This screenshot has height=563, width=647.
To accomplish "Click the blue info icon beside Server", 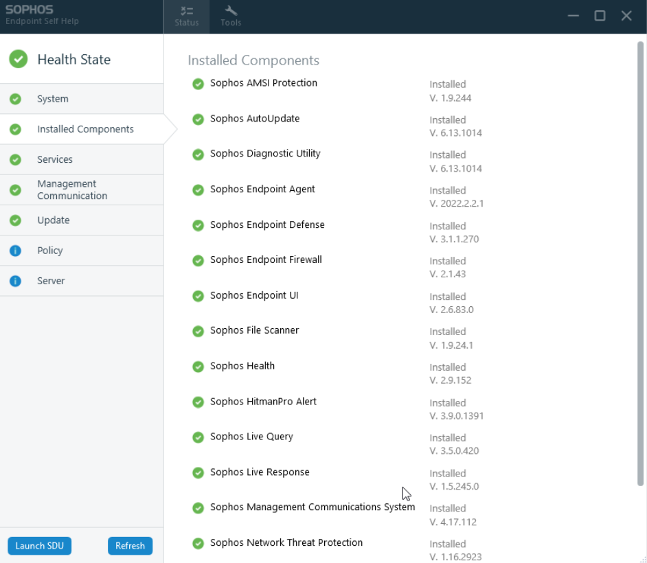I will (15, 281).
